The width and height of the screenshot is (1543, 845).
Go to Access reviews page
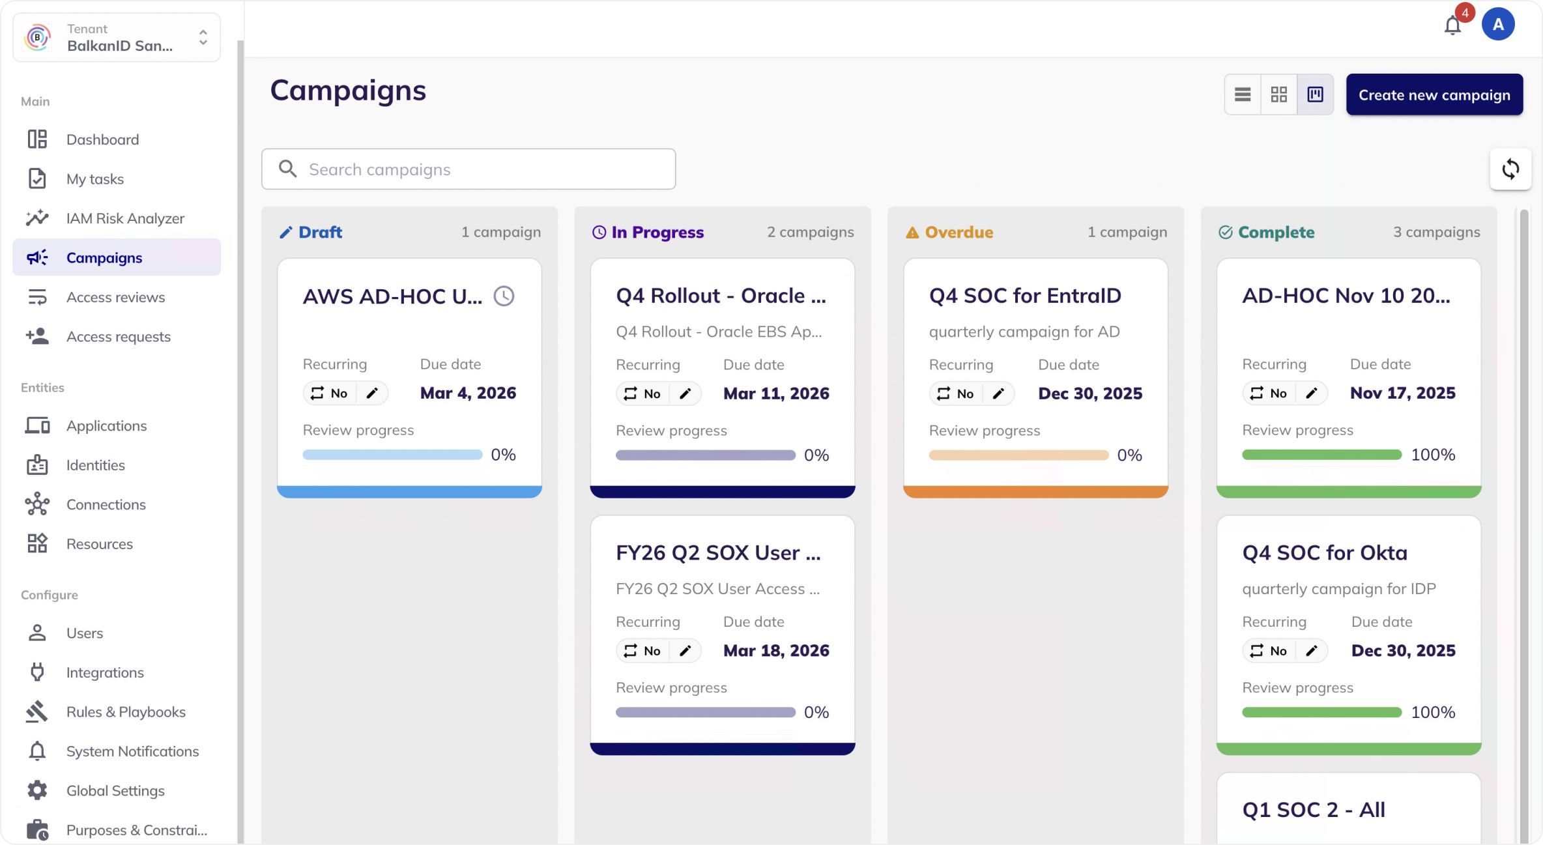[115, 297]
